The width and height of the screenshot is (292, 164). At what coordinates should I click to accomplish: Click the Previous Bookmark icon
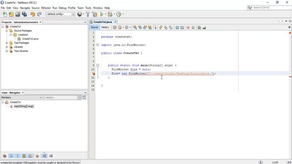[161, 27]
